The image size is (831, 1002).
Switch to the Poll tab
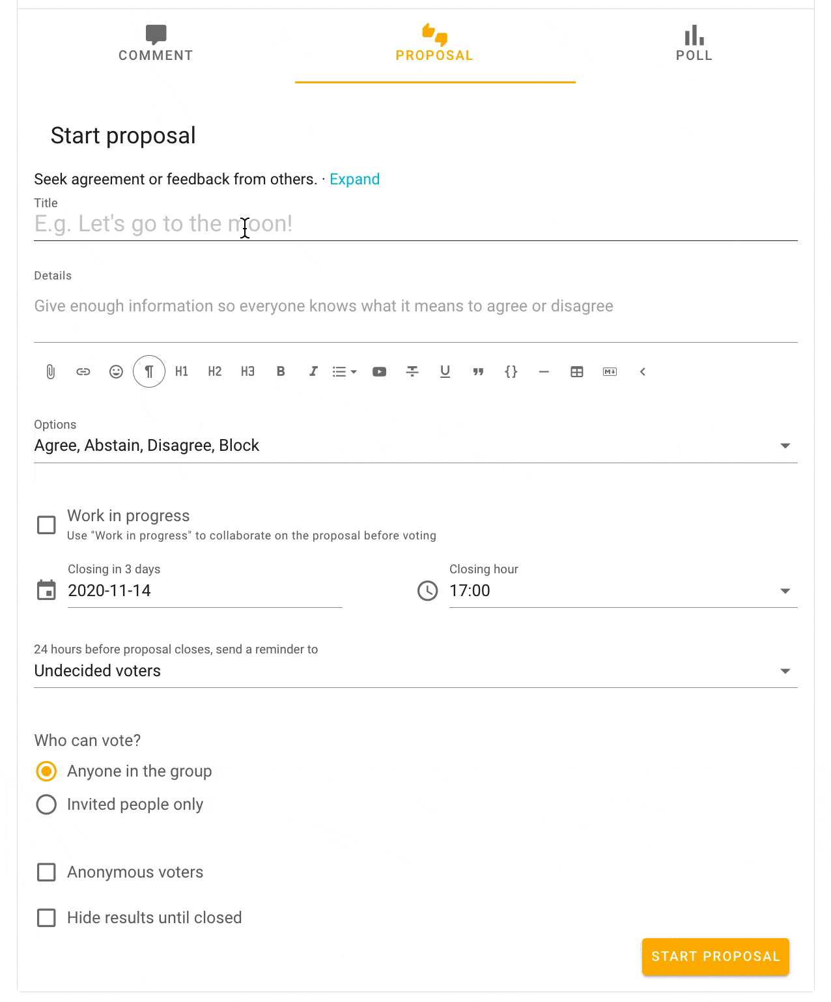tap(694, 45)
